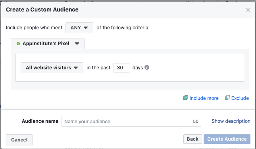Expand the AppInstitute's Pixel selector
Screen dimensions: 256x149
(x=48, y=44)
